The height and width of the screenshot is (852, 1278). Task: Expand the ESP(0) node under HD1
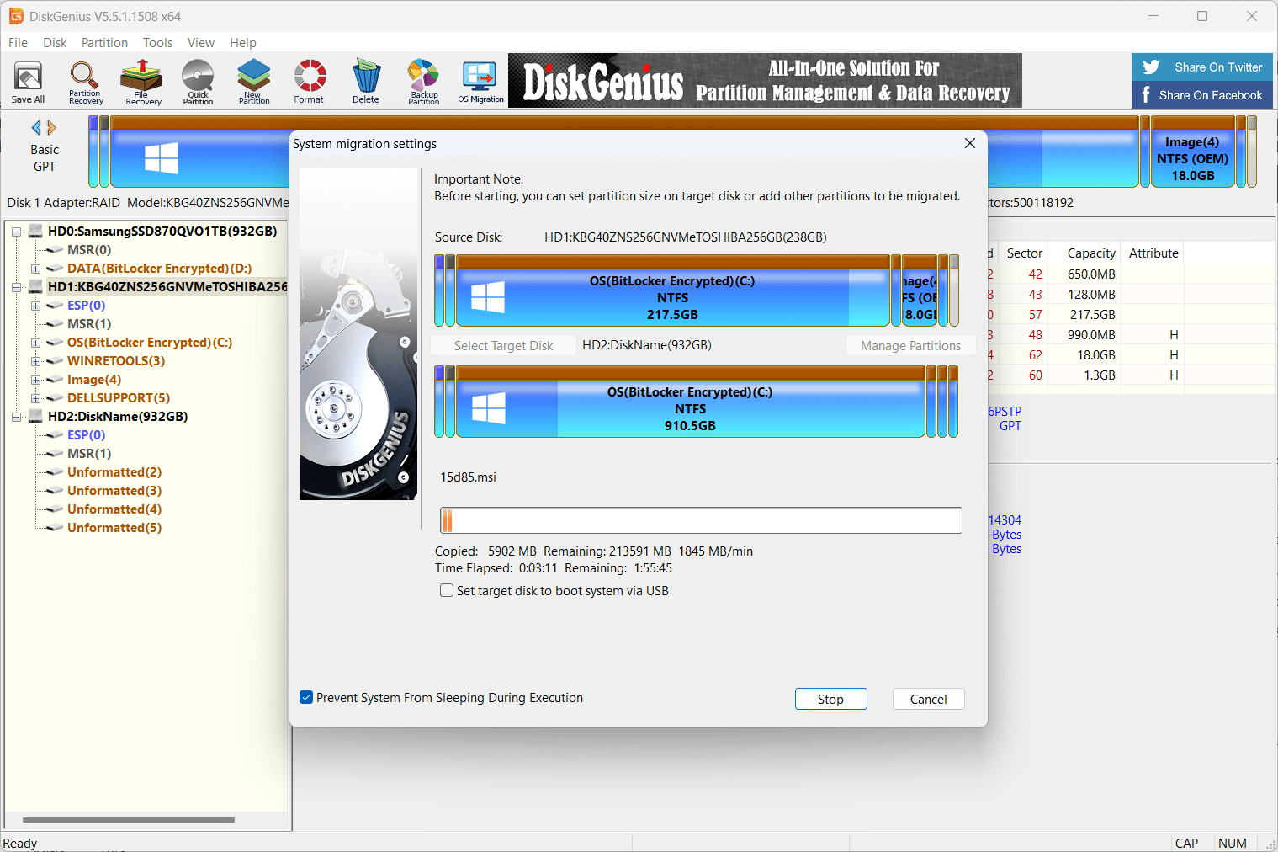pos(36,306)
